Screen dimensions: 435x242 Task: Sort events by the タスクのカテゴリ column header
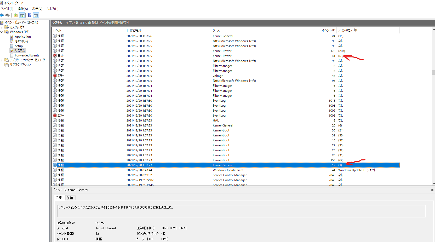pos(368,30)
